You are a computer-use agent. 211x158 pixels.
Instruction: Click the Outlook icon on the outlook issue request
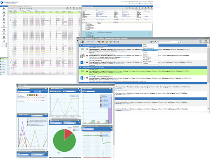[82, 62]
